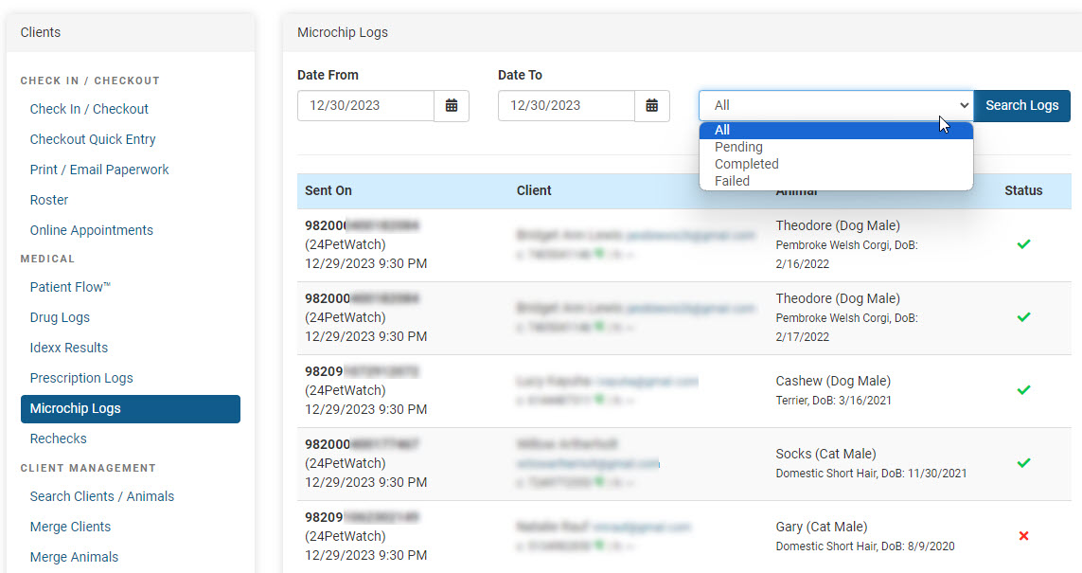The width and height of the screenshot is (1082, 573).
Task: Click green checkmark status for Cashew row
Action: [1023, 390]
